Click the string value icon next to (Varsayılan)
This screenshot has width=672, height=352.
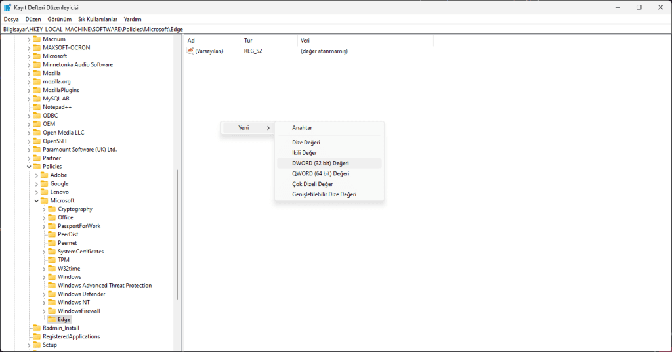point(190,51)
